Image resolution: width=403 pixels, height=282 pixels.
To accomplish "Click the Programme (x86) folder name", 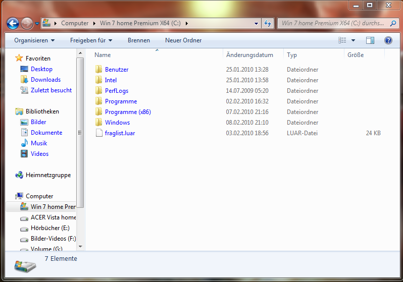I will pos(128,111).
